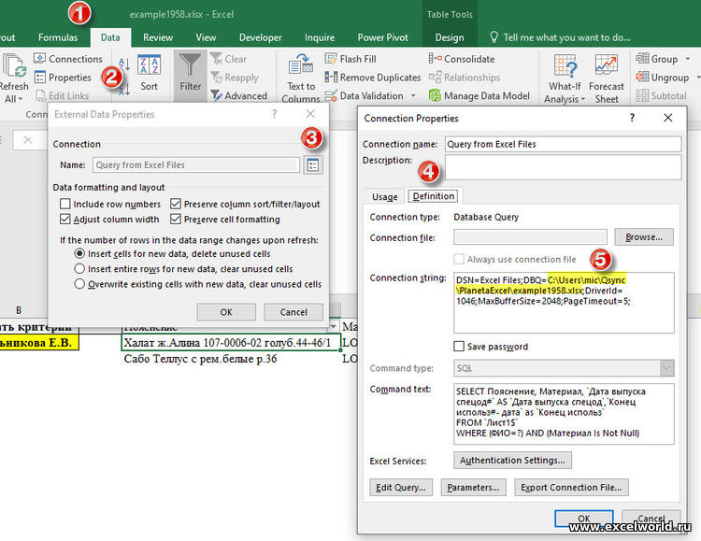Expand the What-If Analysis dropdown

click(582, 99)
